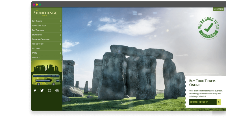Screen dimensions: 226x120
Task: Open the Instagram icon link
Action: [x=49, y=91]
